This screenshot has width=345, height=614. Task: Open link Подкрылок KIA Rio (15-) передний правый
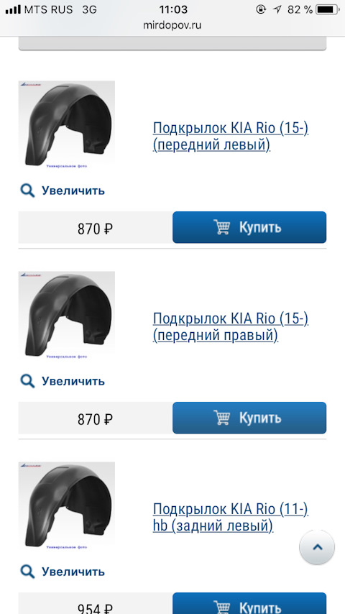(231, 327)
